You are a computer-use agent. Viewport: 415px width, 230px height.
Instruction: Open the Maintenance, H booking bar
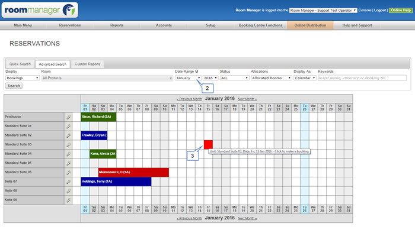tap(133, 172)
